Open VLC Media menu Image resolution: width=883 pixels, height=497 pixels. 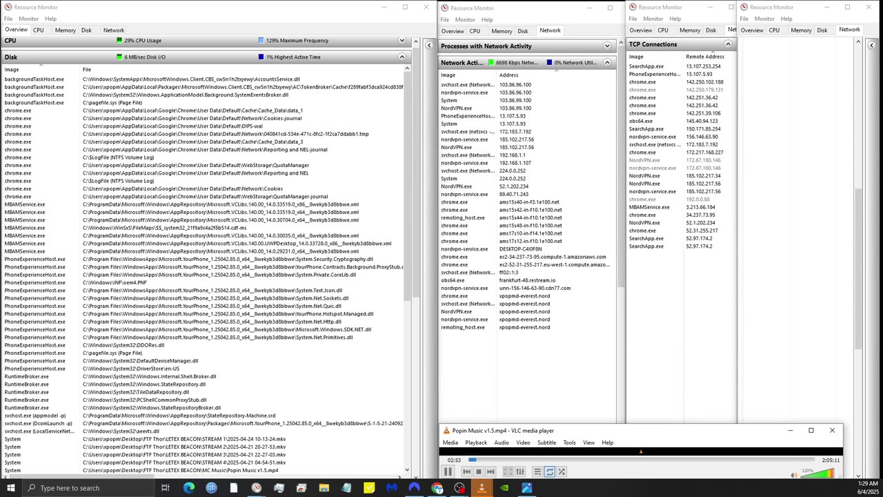[450, 442]
